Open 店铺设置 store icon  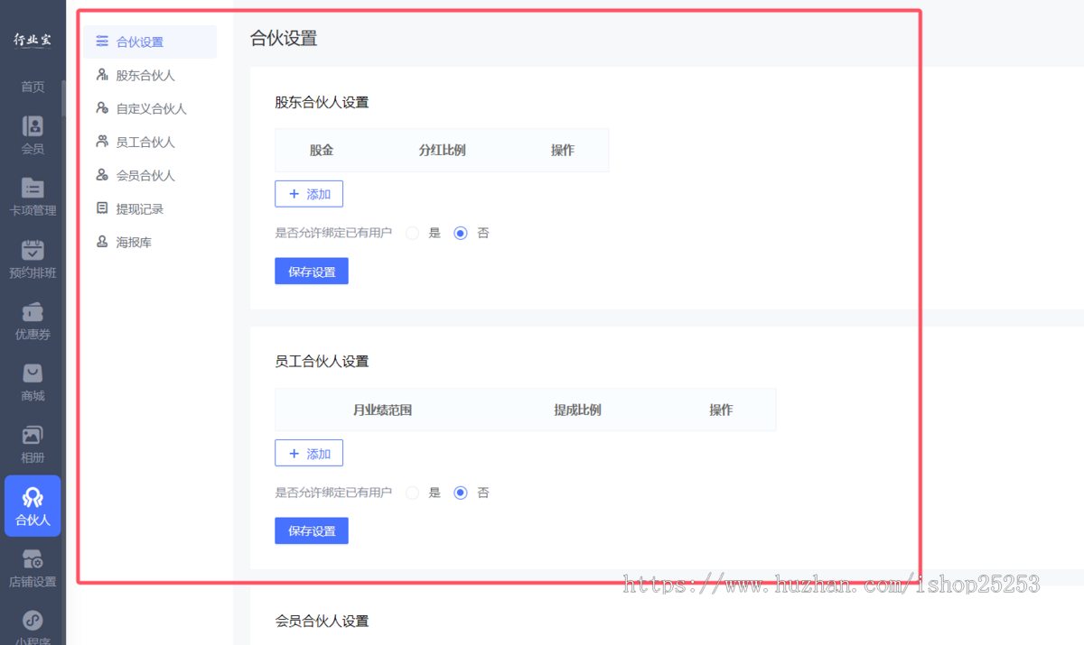point(33,559)
